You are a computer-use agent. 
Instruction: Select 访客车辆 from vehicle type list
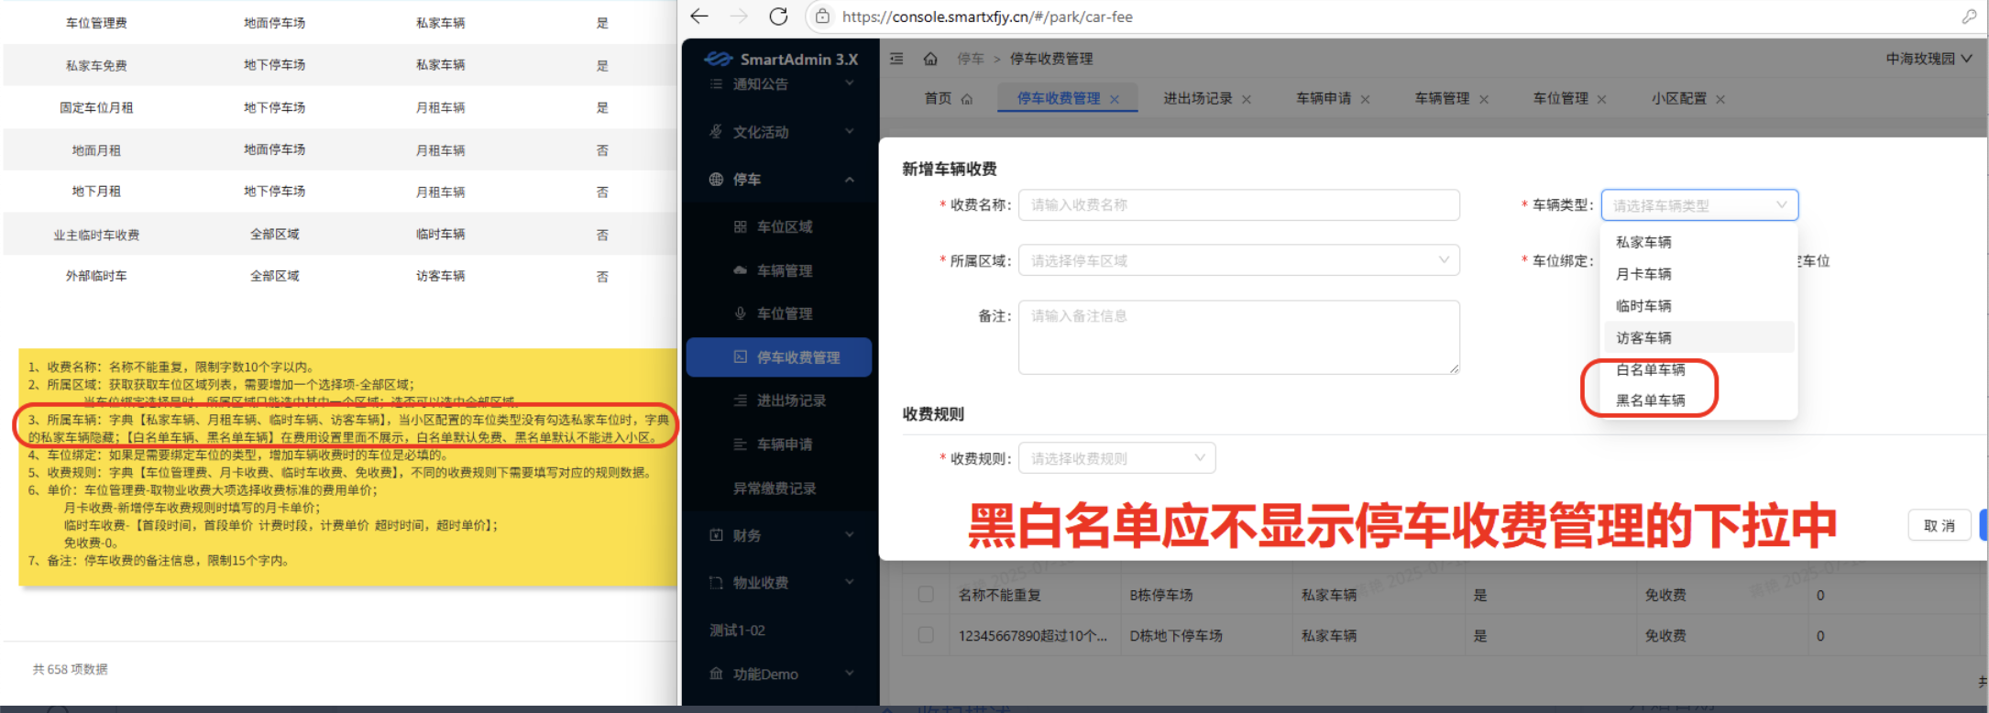coord(1643,337)
